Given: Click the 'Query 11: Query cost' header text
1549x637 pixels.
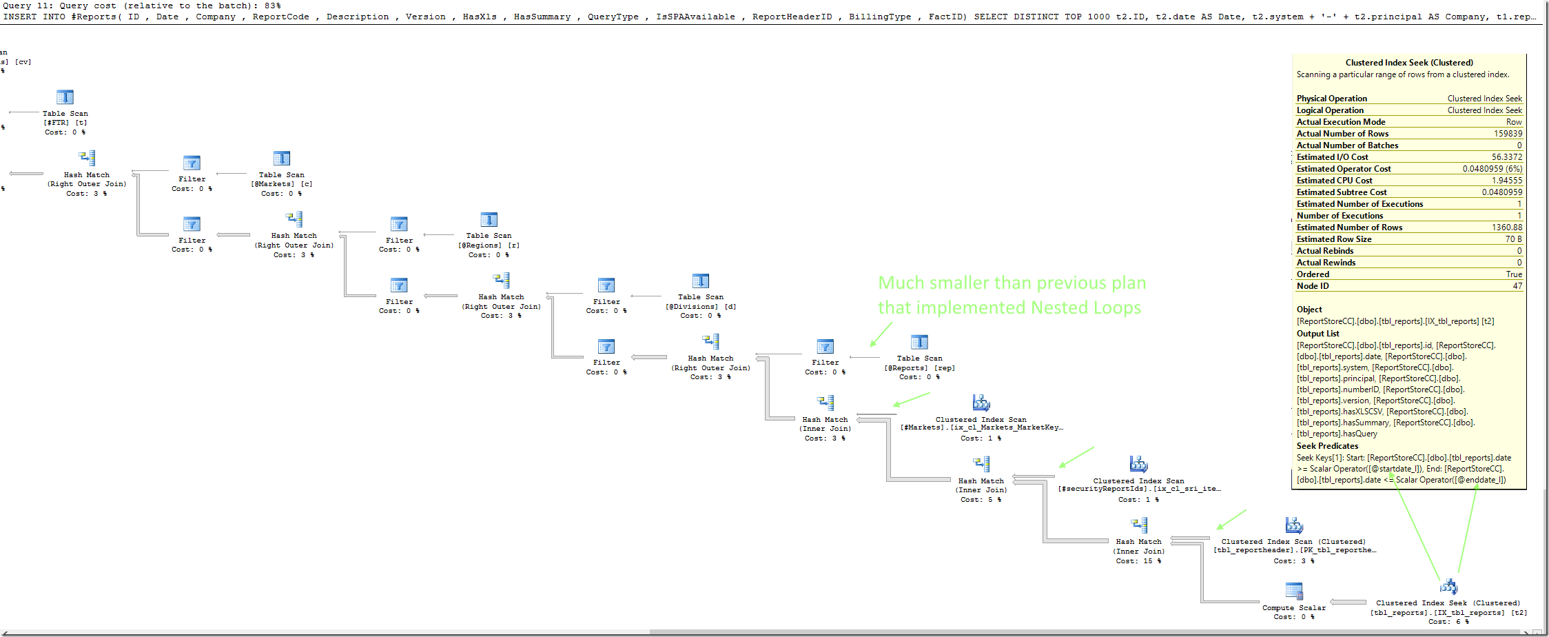Looking at the screenshot, I should pos(142,6).
